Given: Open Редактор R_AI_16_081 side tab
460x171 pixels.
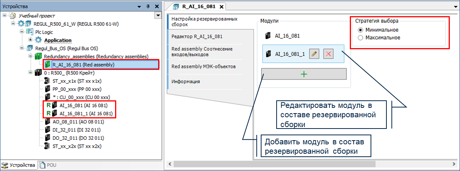Looking at the screenshot, I should [x=197, y=36].
